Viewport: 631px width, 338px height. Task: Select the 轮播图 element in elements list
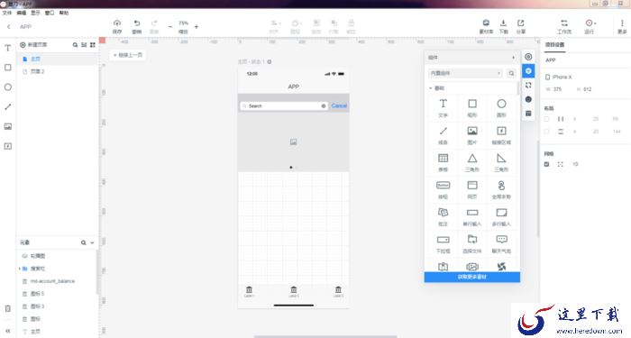[57, 256]
